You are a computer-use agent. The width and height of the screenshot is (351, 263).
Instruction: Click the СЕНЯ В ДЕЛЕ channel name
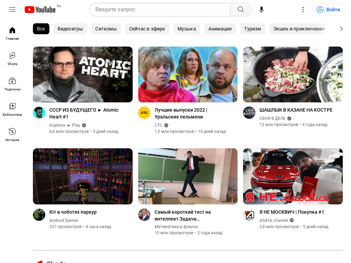[x=273, y=118]
